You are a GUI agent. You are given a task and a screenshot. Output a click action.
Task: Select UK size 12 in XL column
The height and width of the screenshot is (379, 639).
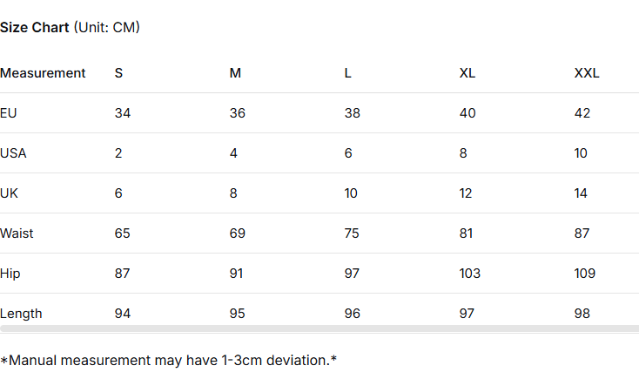click(x=466, y=193)
